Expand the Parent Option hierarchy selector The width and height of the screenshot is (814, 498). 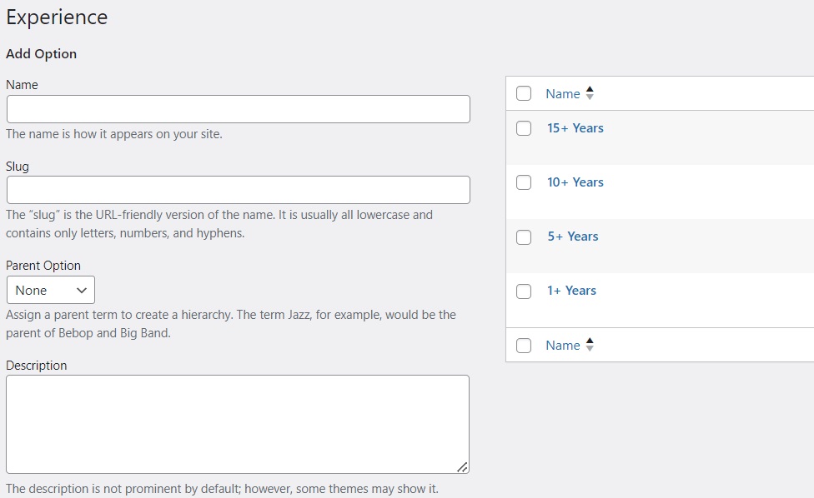pyautogui.click(x=50, y=290)
